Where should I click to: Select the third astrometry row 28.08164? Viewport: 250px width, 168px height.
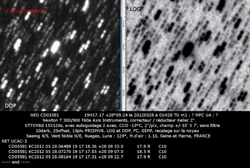pyautogui.click(x=66, y=157)
